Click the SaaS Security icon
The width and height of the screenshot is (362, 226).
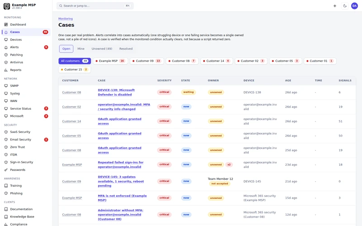(6, 132)
